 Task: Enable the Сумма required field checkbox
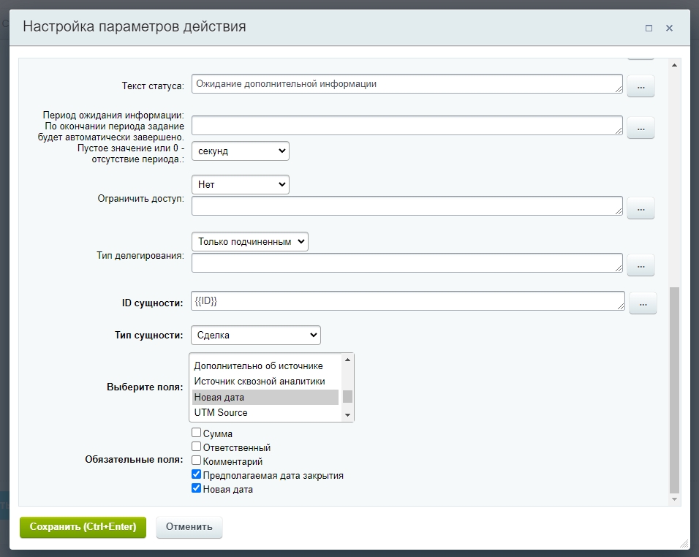point(197,433)
